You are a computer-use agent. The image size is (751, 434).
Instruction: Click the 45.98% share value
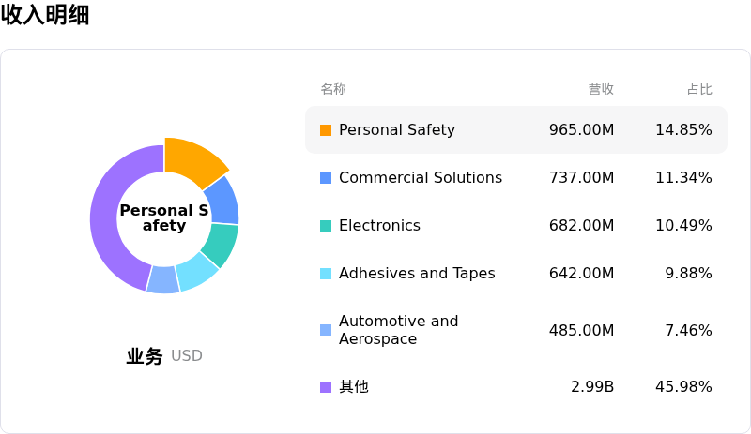coord(683,386)
